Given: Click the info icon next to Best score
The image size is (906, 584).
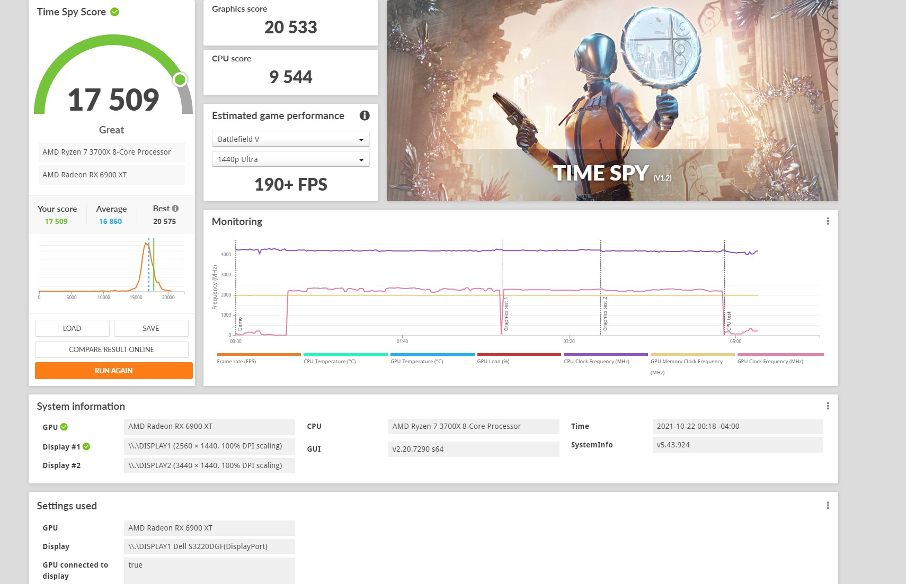Looking at the screenshot, I should [x=175, y=209].
